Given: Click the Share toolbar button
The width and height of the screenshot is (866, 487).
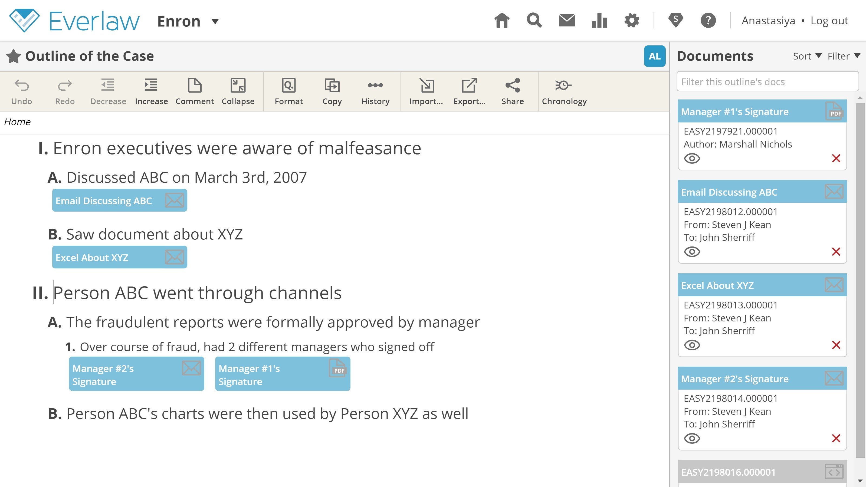Looking at the screenshot, I should pos(513,91).
